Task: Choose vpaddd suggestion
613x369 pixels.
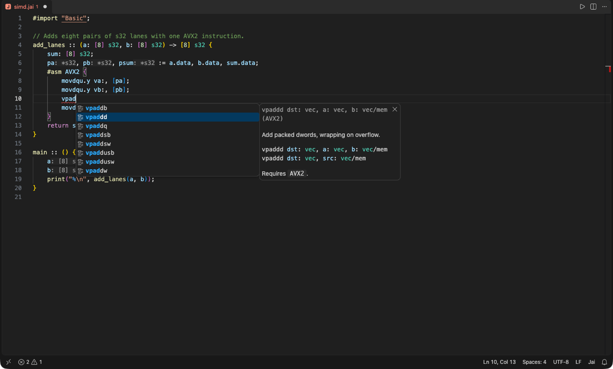Action: (x=168, y=117)
